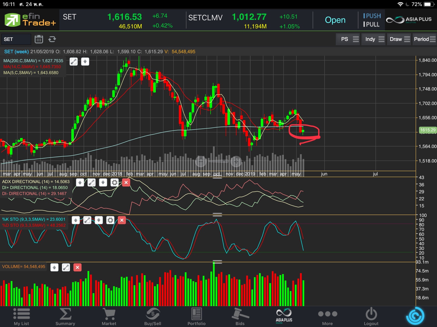Viewport: 437px width, 327px height.
Task: Maximize the Stochastic STO panel
Action: pos(87,220)
